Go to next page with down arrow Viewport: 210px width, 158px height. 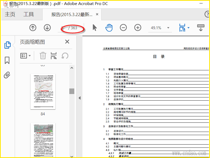[x=47, y=28]
